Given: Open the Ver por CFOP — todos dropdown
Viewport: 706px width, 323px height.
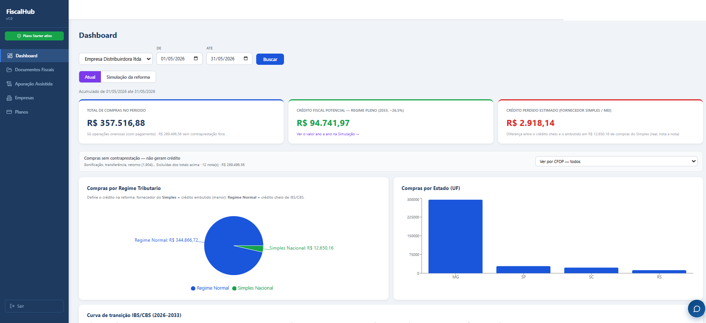Looking at the screenshot, I should (616, 161).
